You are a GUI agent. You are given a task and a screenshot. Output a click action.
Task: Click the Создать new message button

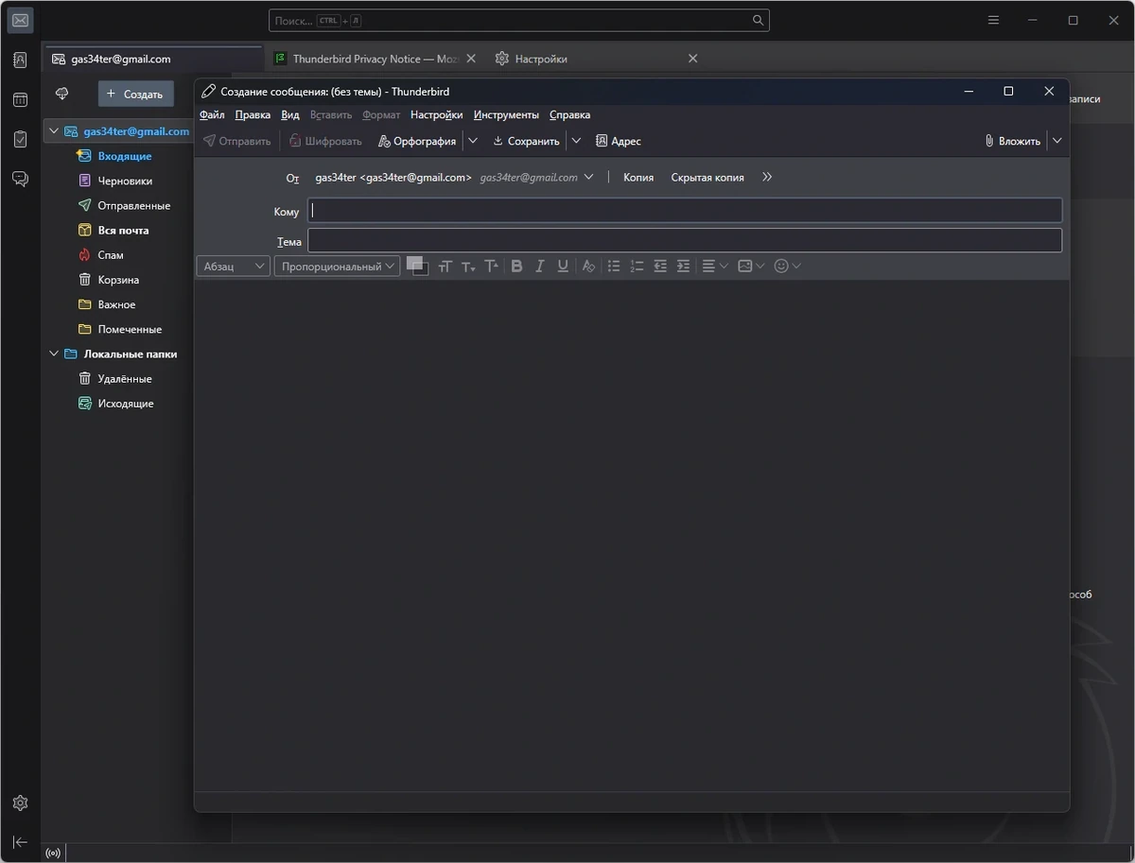click(x=135, y=94)
